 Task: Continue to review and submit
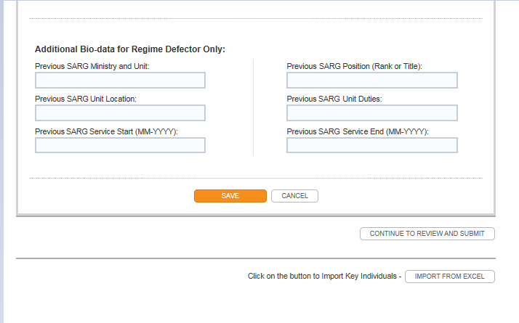click(x=427, y=234)
